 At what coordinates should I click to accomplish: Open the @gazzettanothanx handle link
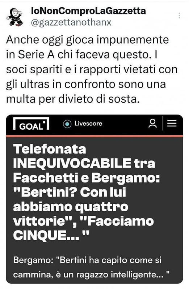[71, 22]
